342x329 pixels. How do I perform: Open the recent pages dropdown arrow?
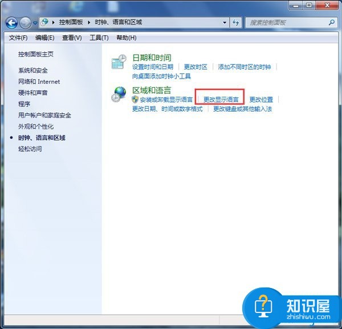[35, 23]
